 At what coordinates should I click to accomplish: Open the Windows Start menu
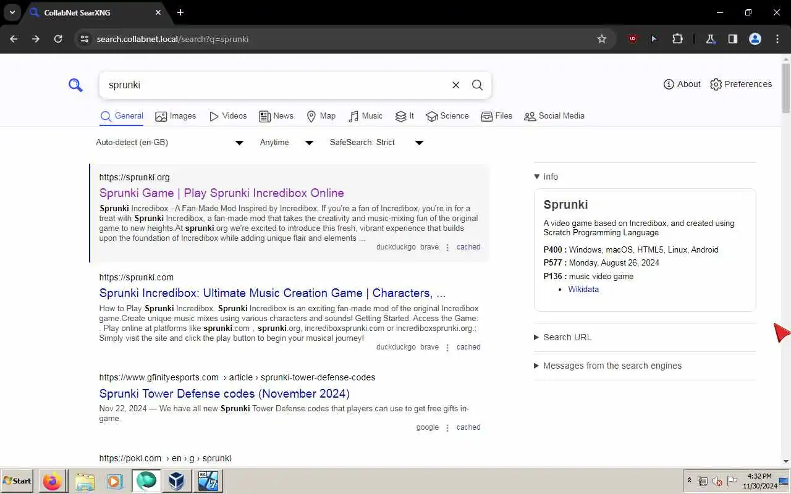point(17,481)
